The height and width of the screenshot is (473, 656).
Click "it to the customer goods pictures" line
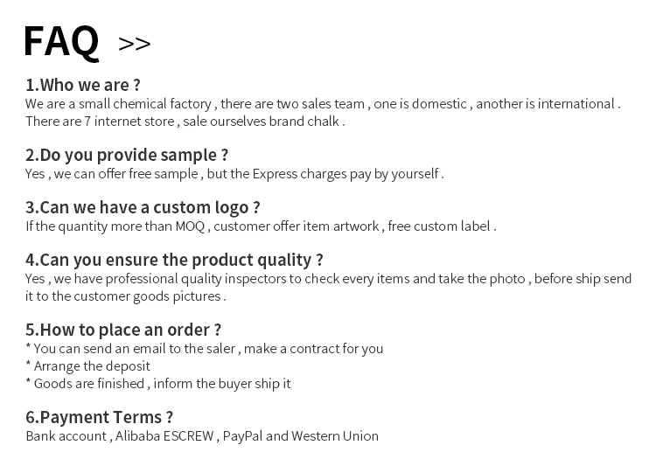[x=126, y=296]
